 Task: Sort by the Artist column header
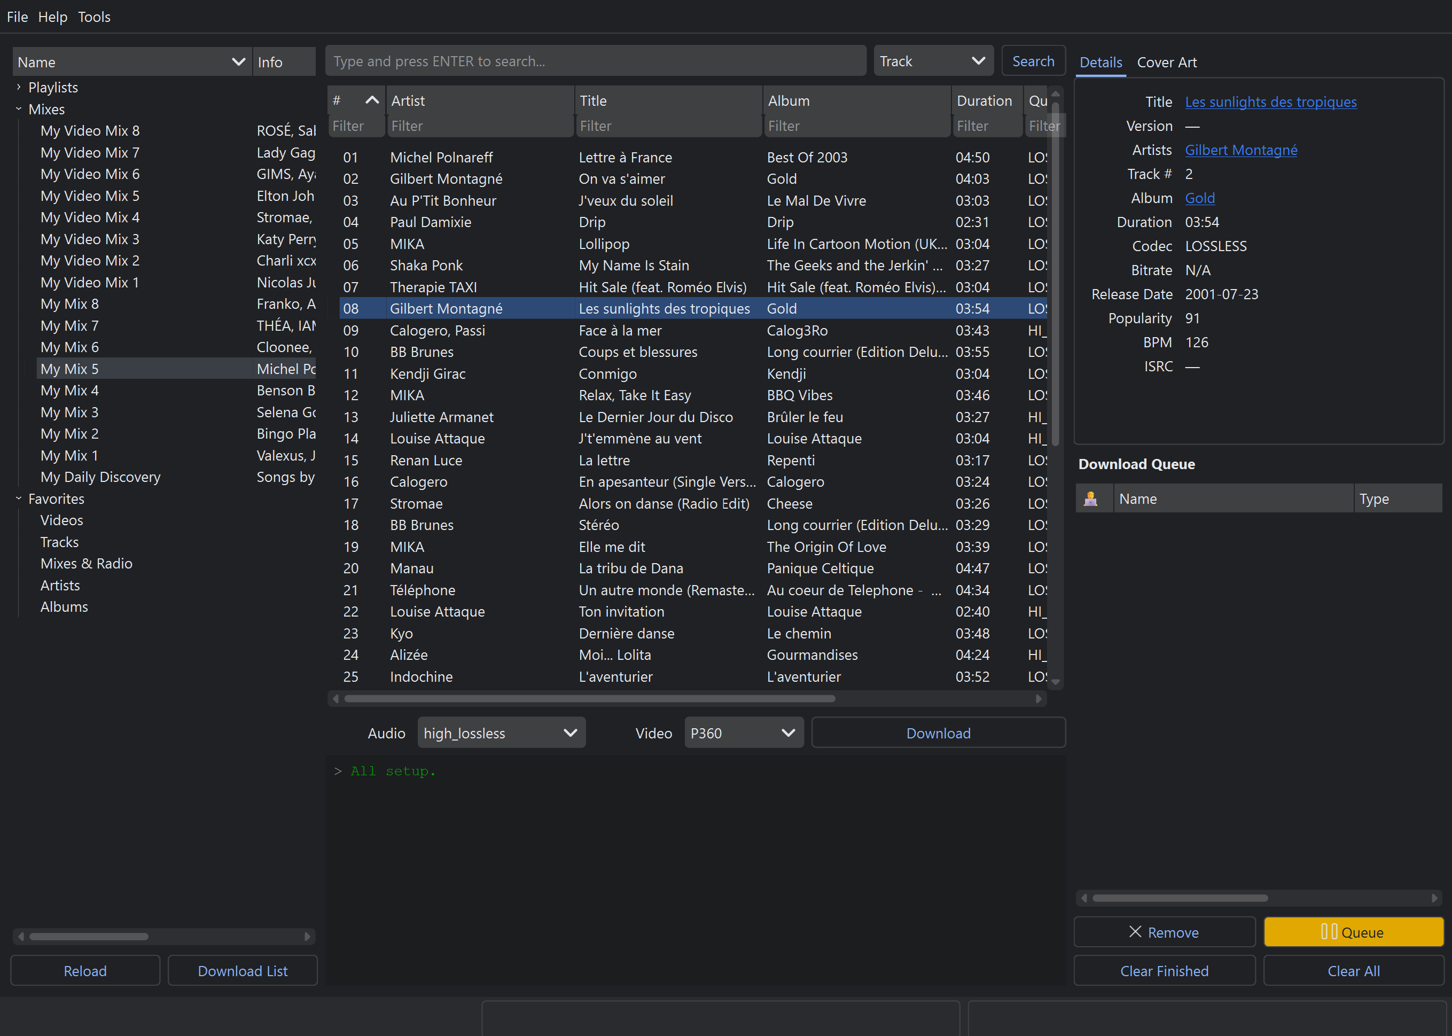coord(480,100)
